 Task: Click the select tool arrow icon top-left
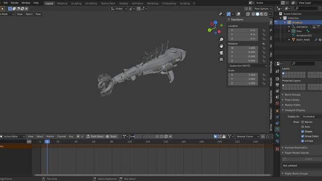click(3, 9)
